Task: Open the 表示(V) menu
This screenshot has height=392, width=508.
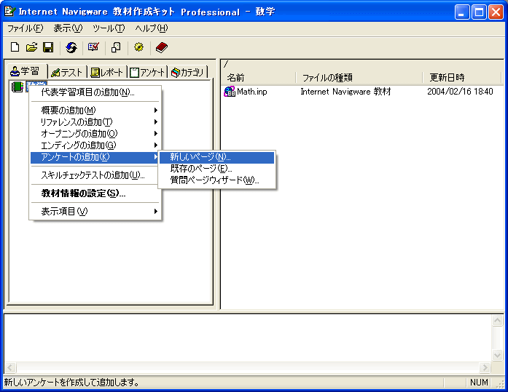Action: 68,28
